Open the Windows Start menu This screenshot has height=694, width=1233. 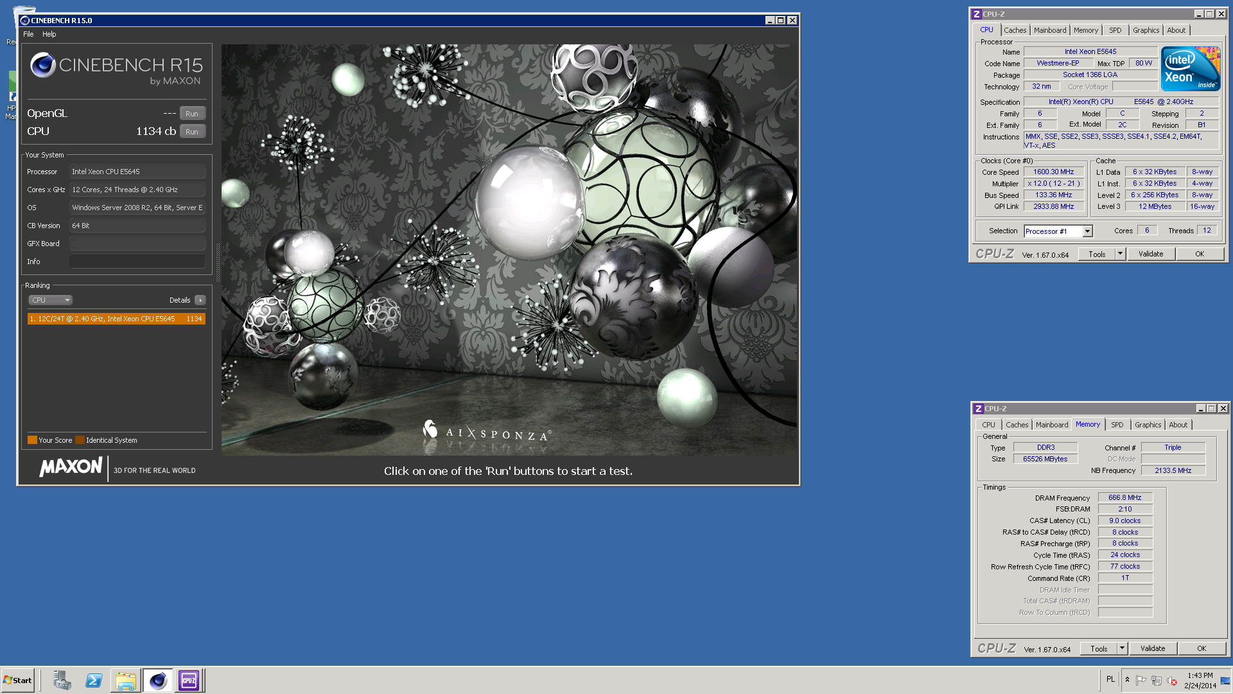[x=17, y=681]
